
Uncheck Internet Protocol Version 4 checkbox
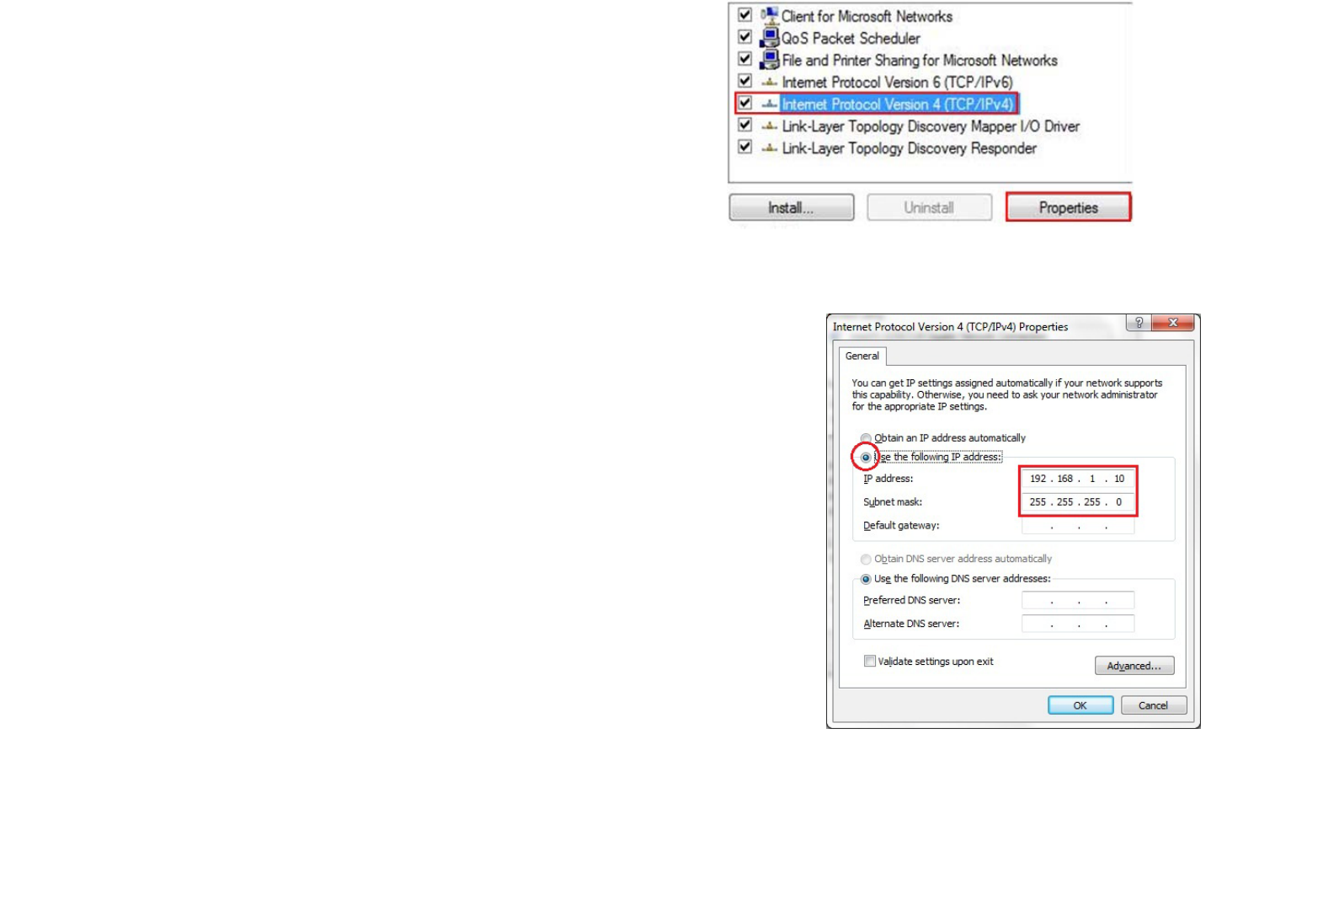click(744, 103)
